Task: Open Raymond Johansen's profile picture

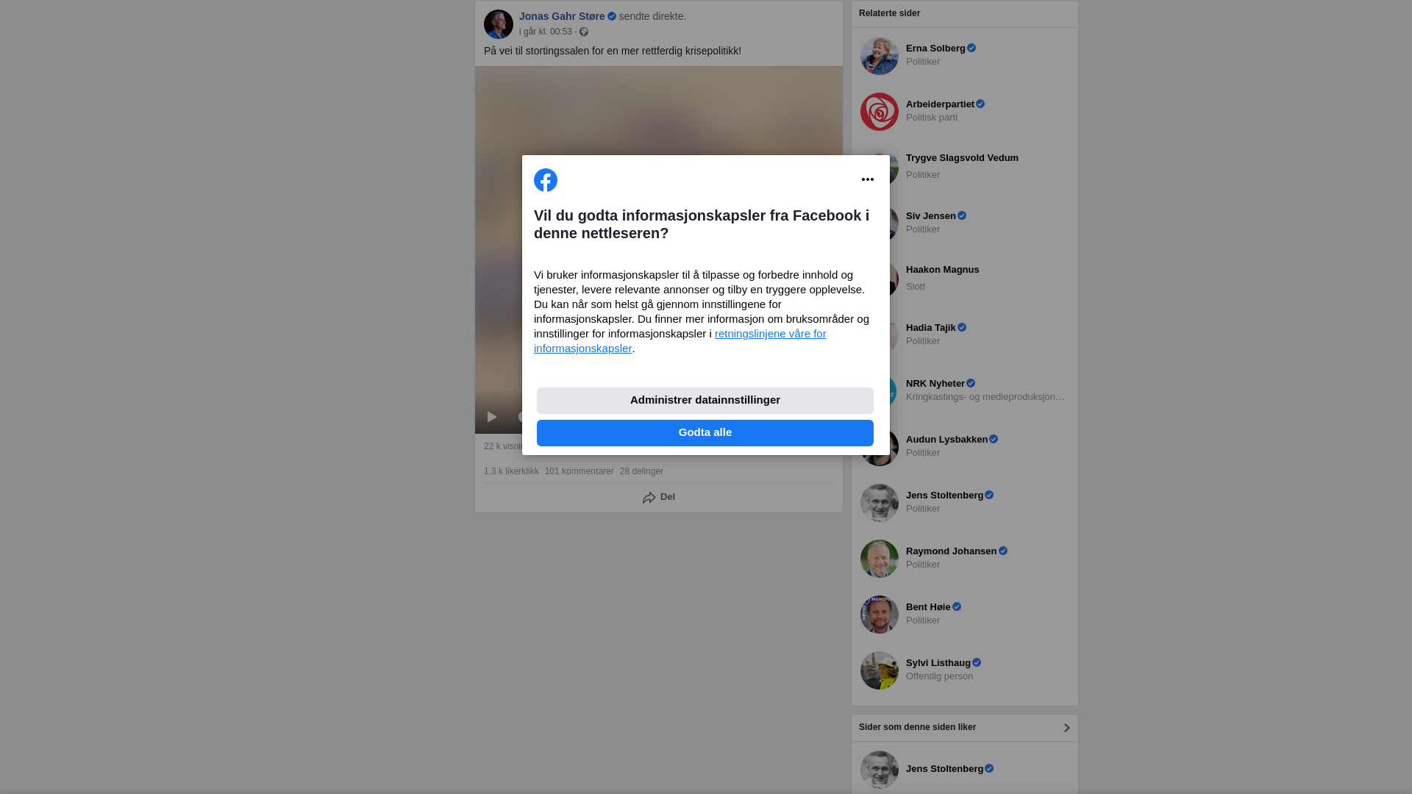Action: tap(880, 559)
